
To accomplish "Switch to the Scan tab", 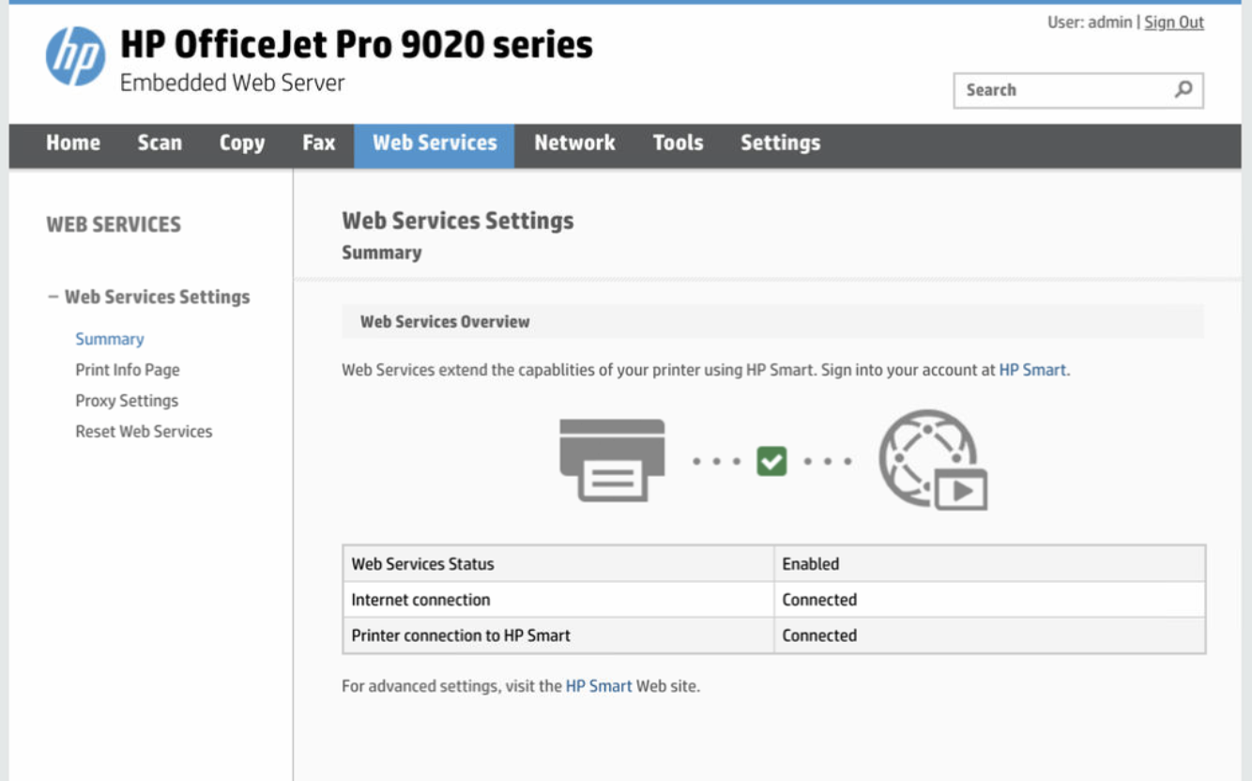I will point(160,143).
